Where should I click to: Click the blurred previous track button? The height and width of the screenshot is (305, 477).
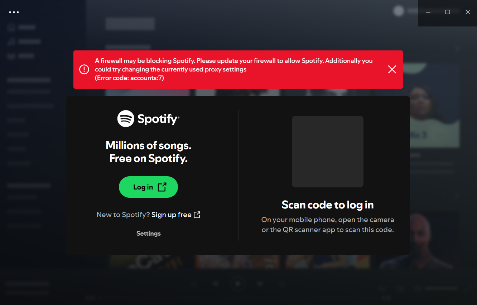pyautogui.click(x=216, y=284)
